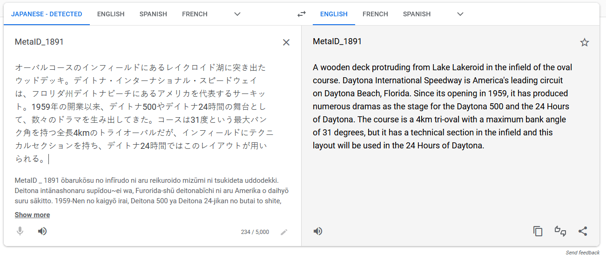Screen dimensions: 606x260
Task: Select English as target language
Action: (x=334, y=14)
